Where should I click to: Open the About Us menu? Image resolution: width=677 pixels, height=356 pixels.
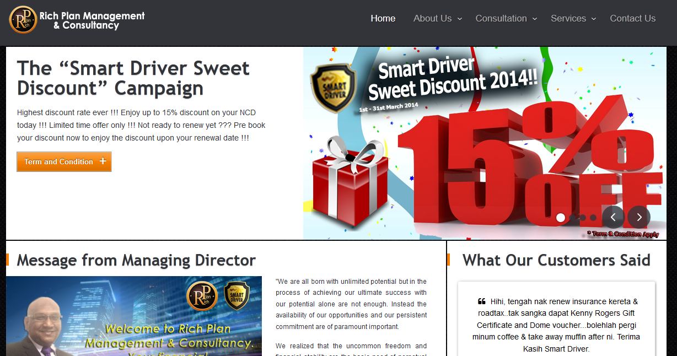[x=433, y=18]
